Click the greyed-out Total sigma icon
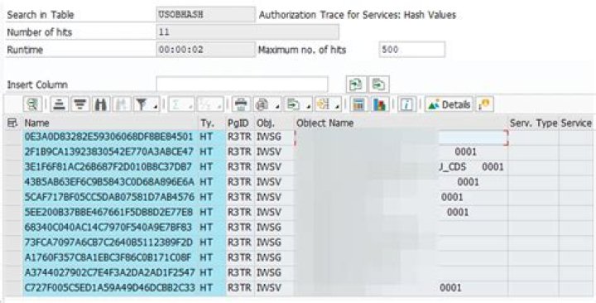Viewport: 596px width, 303px height. pos(181,104)
